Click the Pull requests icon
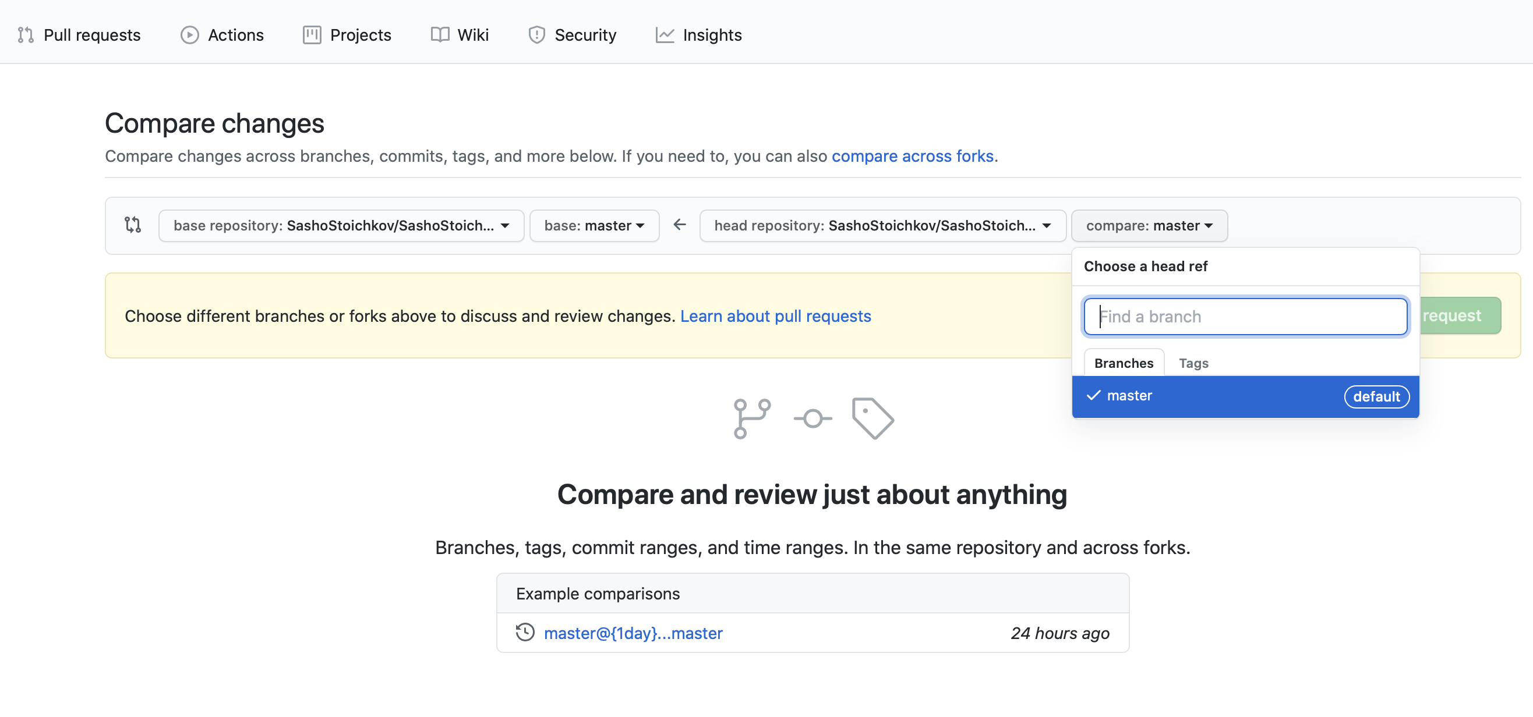The width and height of the screenshot is (1533, 717). [26, 35]
